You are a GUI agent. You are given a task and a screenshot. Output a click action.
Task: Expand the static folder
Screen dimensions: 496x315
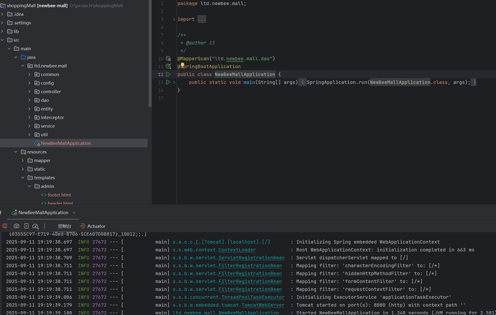tap(23, 169)
